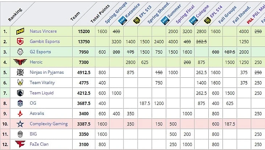The width and height of the screenshot is (265, 150).
Task: Click the BIG team logo
Action: (20, 134)
